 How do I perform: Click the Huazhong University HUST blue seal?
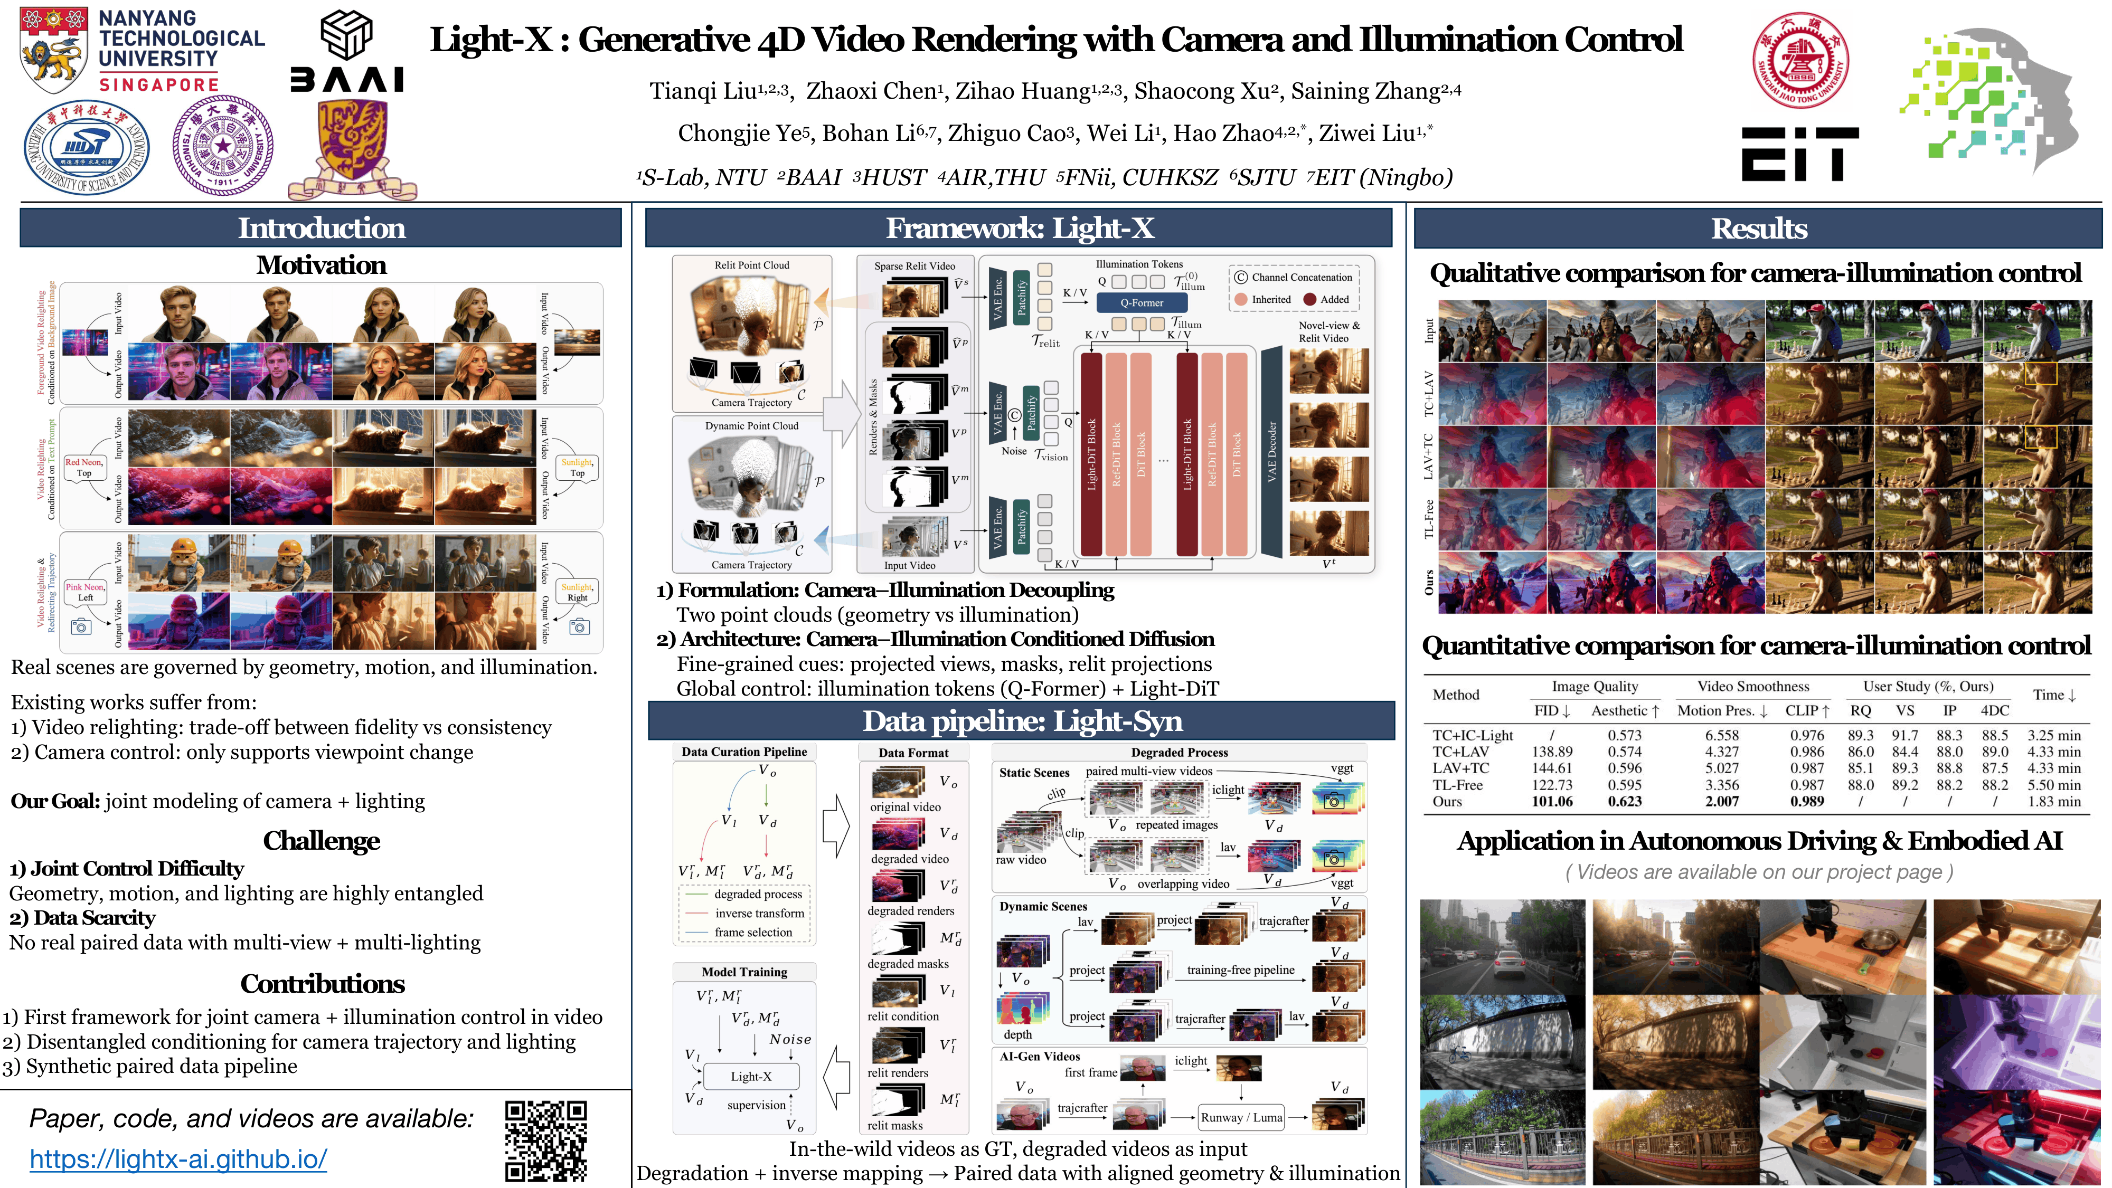[86, 147]
